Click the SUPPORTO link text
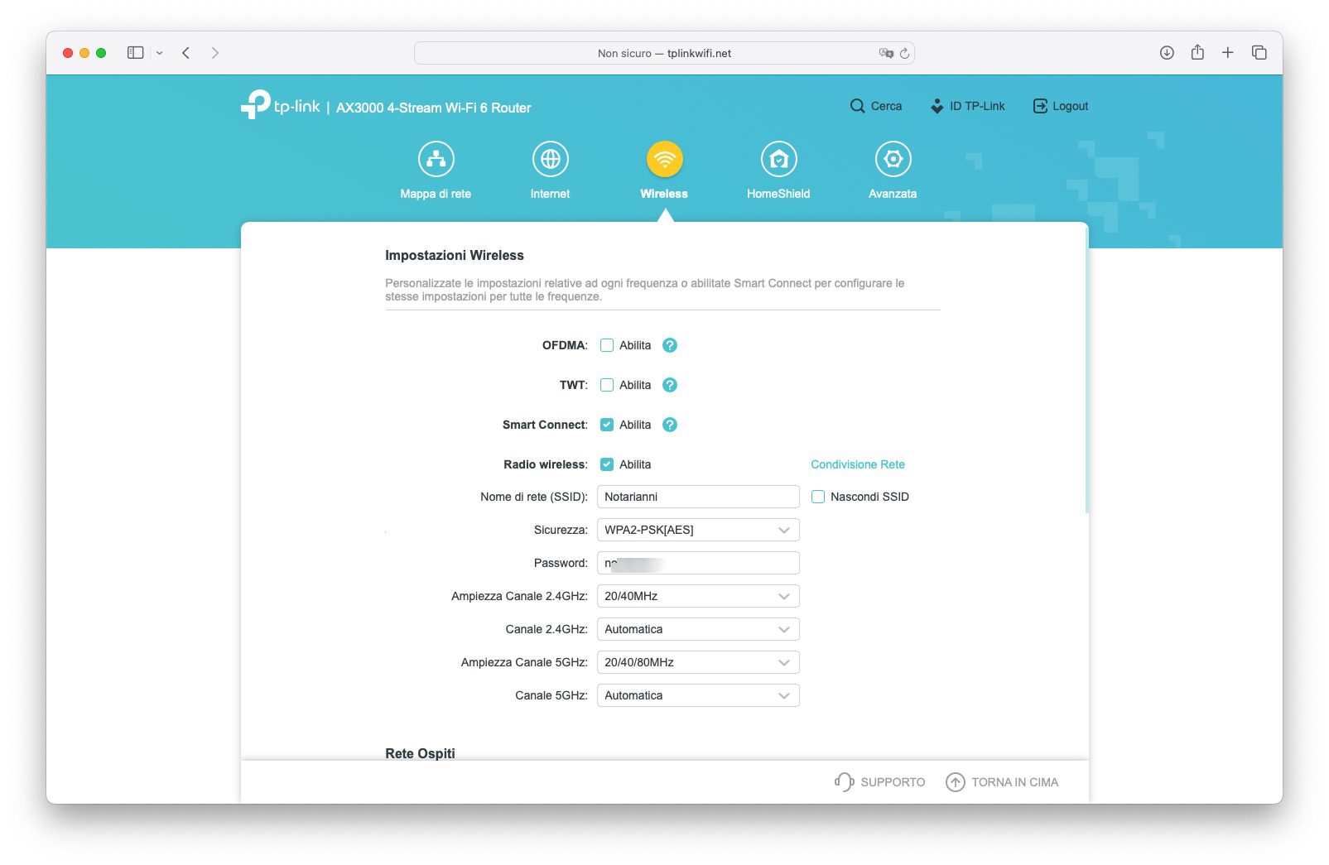1329x865 pixels. [x=893, y=782]
